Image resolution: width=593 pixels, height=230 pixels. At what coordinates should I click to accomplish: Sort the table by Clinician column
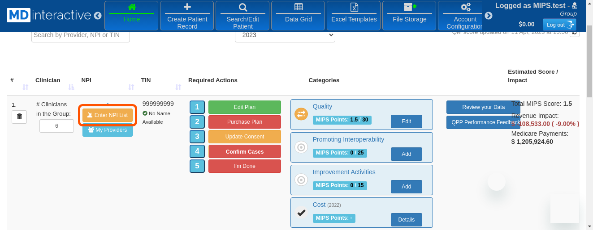(x=71, y=87)
